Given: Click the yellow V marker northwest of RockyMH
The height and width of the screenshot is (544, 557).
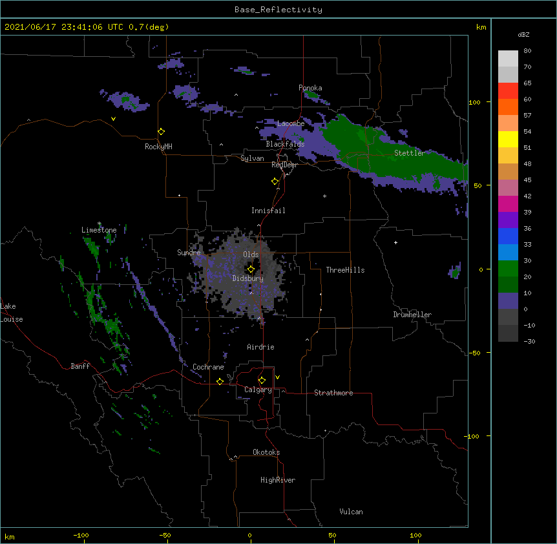Looking at the screenshot, I should pyautogui.click(x=113, y=119).
